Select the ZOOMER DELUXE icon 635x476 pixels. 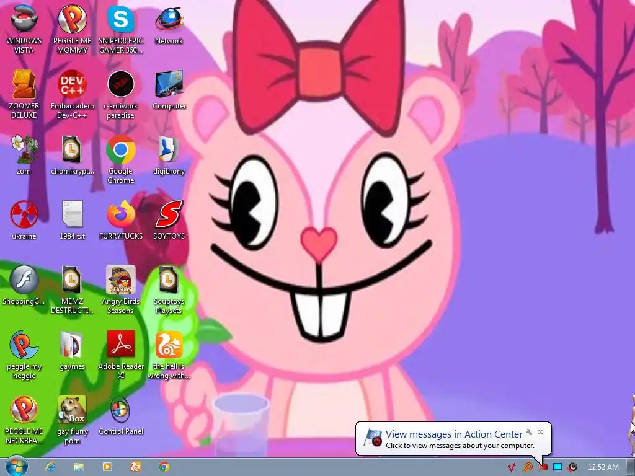[x=24, y=94]
